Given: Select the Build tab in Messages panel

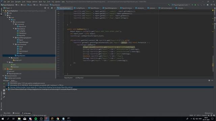Looking at the screenshot, I should pyautogui.click(x=13, y=81).
